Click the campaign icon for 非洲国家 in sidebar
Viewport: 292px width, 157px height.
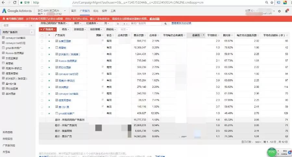[x=3, y=94]
